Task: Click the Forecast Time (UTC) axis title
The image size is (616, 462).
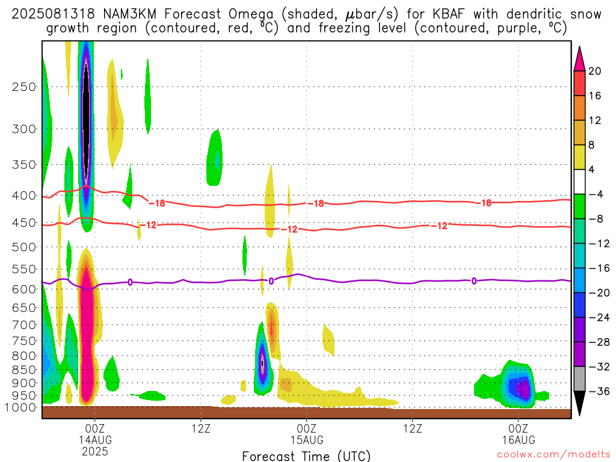Action: click(x=306, y=456)
